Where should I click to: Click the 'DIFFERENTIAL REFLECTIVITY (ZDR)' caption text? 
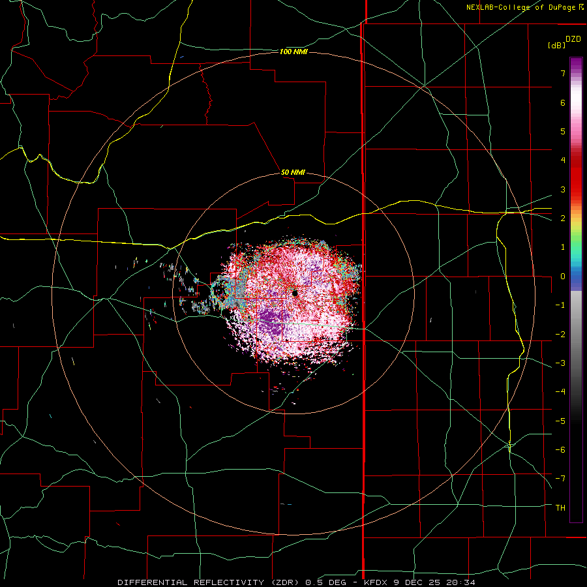click(208, 582)
